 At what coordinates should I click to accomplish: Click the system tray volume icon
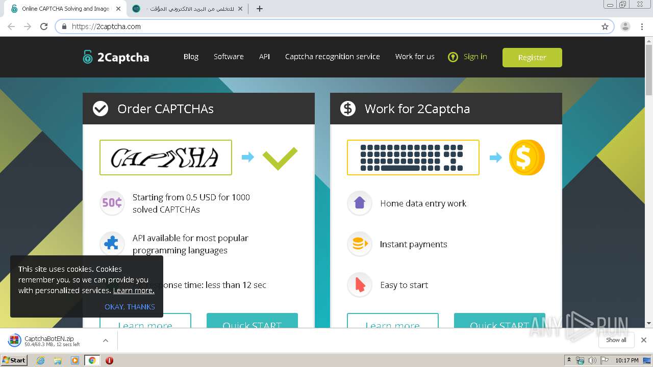(592, 360)
